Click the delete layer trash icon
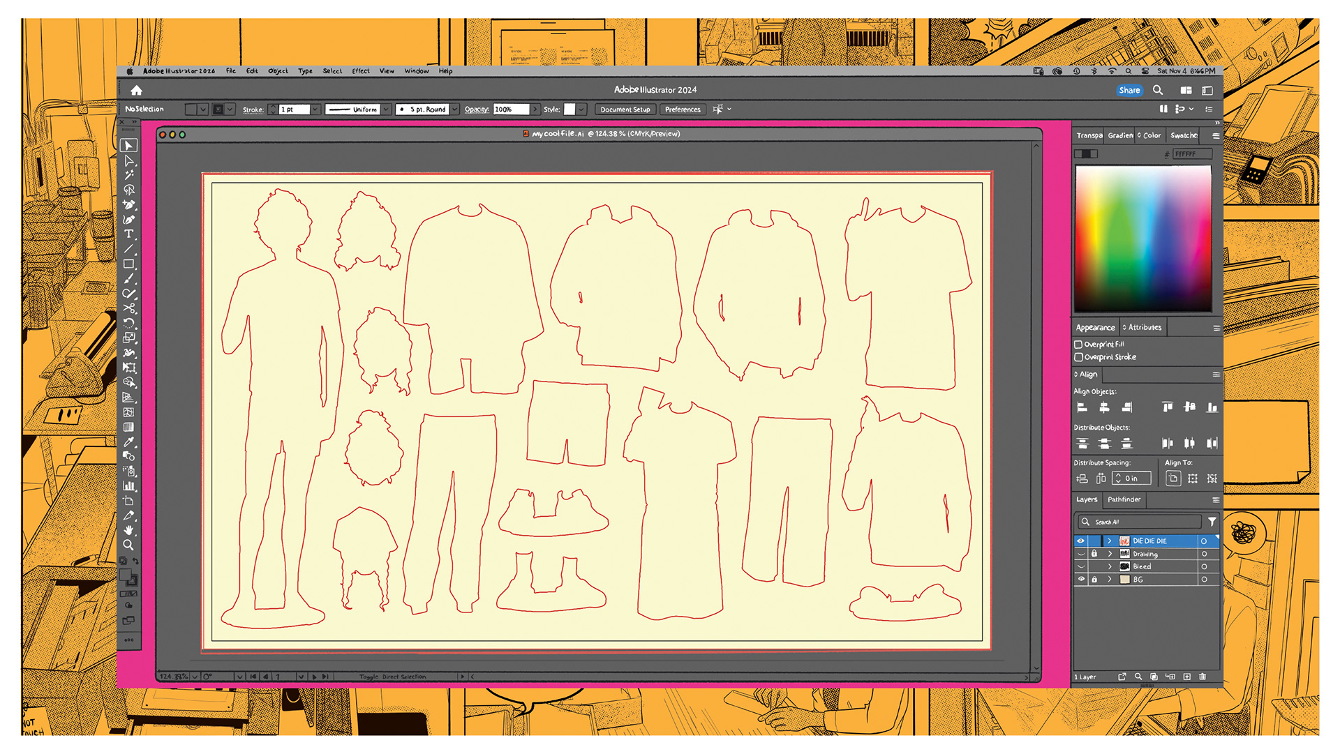The width and height of the screenshot is (1340, 754). pos(1203,677)
